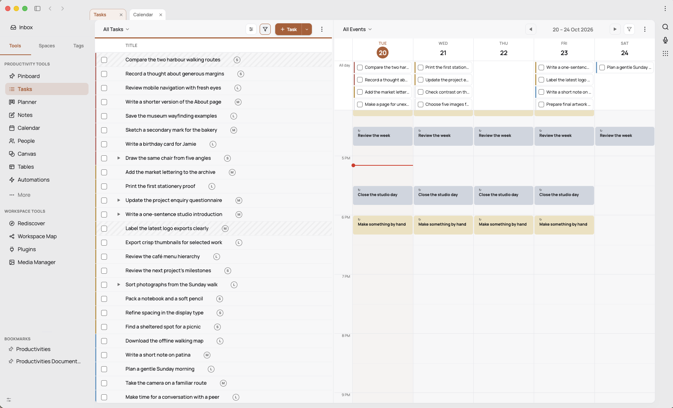673x408 pixels.
Task: Open the Automations tool
Action: pos(47,180)
